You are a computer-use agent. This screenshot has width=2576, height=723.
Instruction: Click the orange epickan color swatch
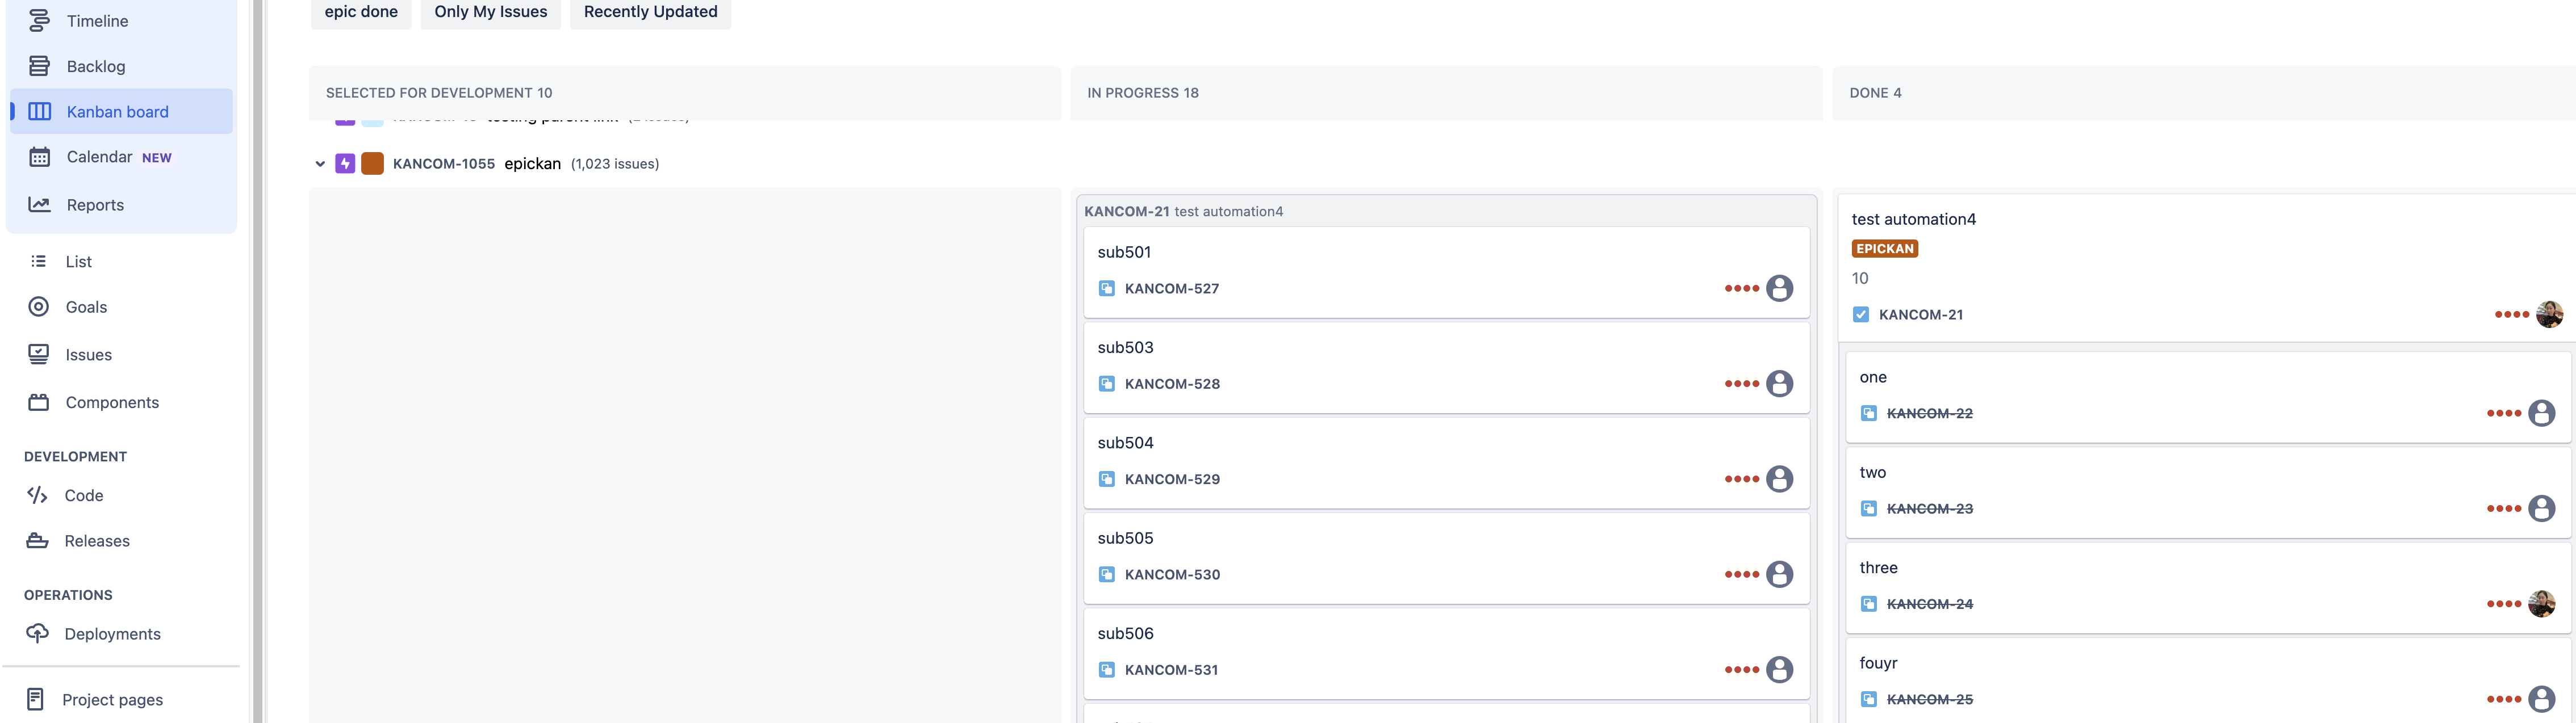372,164
